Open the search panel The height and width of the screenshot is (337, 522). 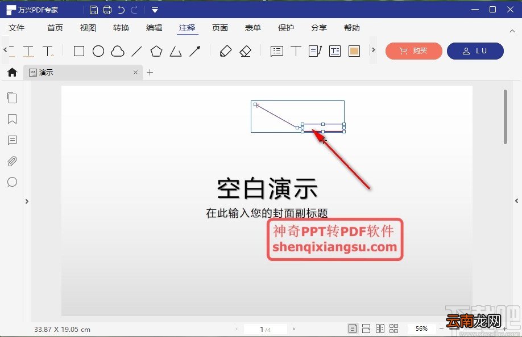pos(12,182)
